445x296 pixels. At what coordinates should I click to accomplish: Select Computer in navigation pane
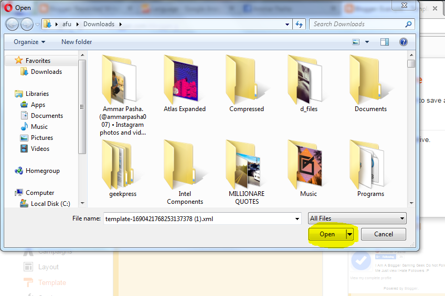(40, 193)
